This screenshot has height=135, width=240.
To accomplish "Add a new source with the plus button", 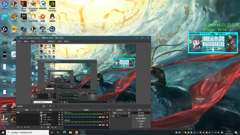I will pyautogui.click(x=42, y=127).
